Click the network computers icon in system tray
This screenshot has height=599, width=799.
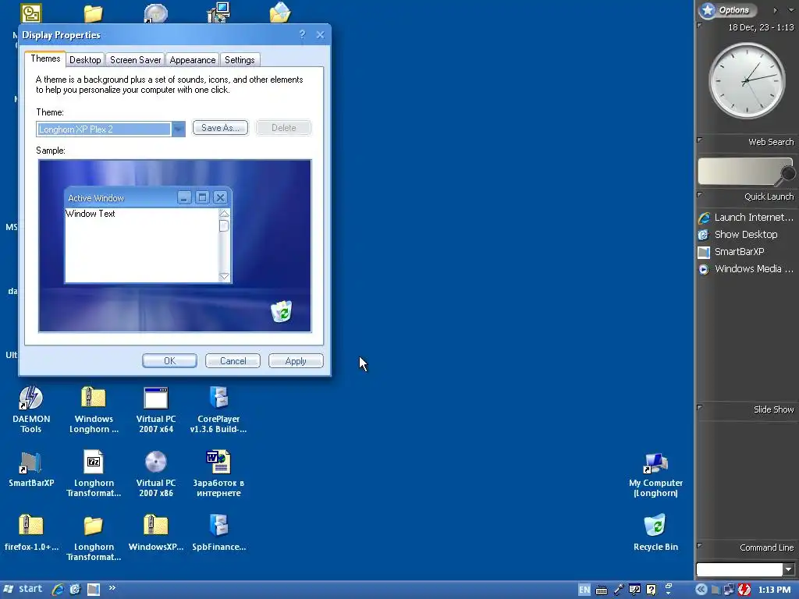(730, 590)
